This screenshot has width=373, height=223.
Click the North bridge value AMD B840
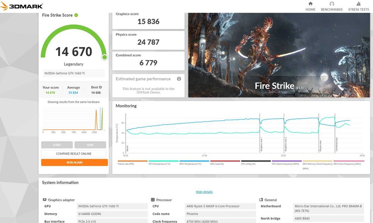tap(329, 218)
